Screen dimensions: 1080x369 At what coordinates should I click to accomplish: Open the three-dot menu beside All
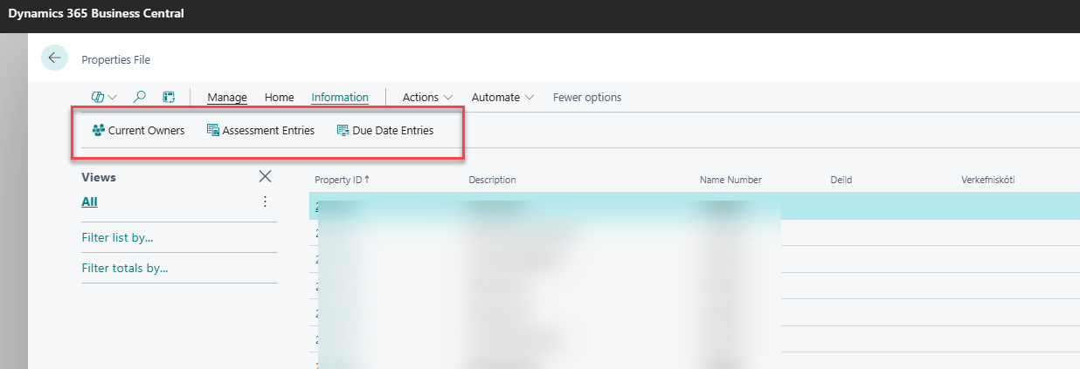click(x=266, y=202)
